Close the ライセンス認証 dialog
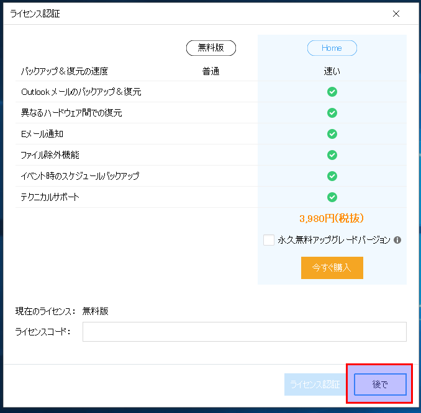The width and height of the screenshot is (421, 413). tap(396, 14)
